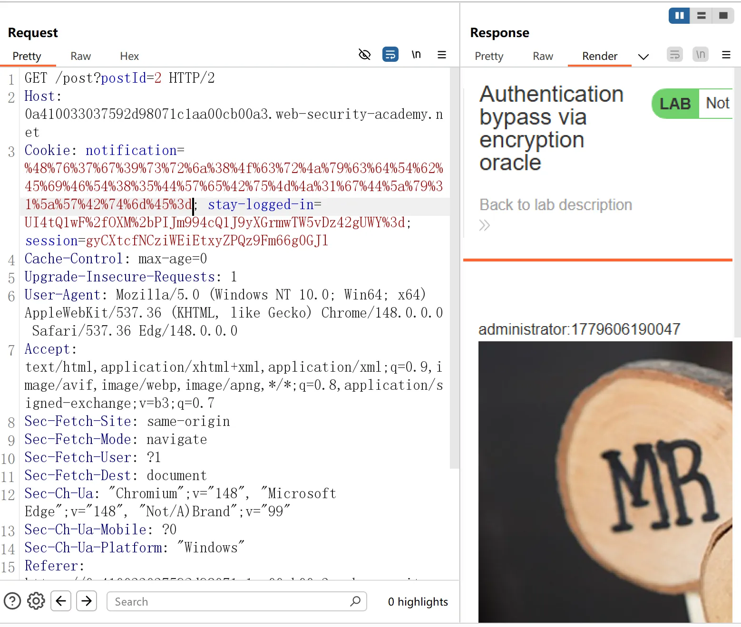741x627 pixels.
Task: Follow Back to lab description link
Action: click(x=556, y=205)
